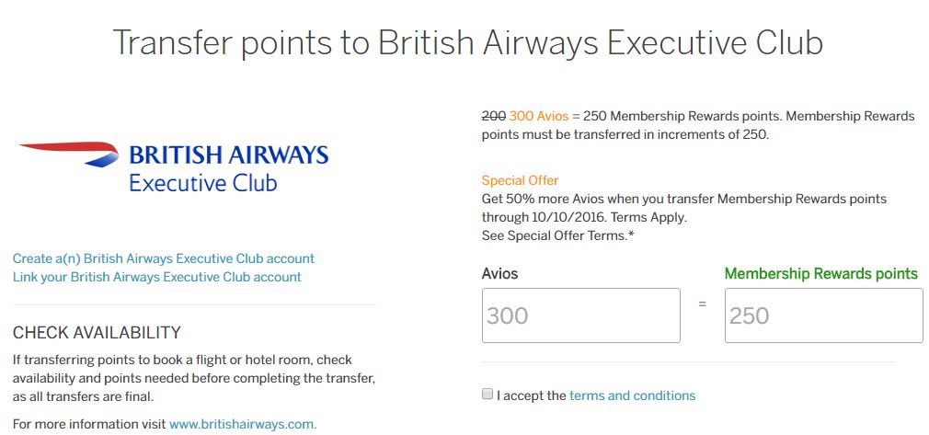
Task: Tick the I accept terms checkbox
Action: coord(487,395)
